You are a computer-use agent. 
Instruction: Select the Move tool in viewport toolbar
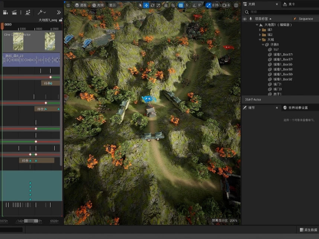click(x=146, y=6)
